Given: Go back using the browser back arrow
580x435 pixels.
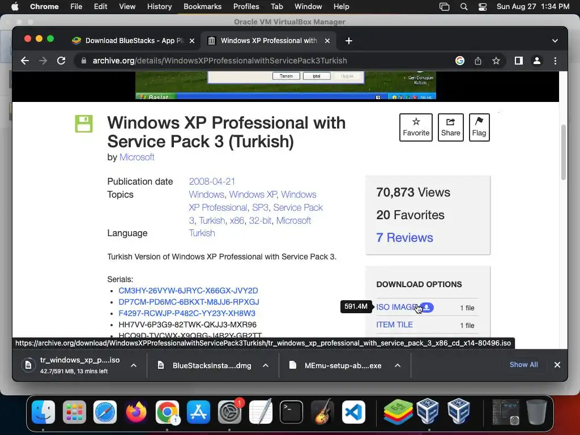Looking at the screenshot, I should click(x=25, y=61).
